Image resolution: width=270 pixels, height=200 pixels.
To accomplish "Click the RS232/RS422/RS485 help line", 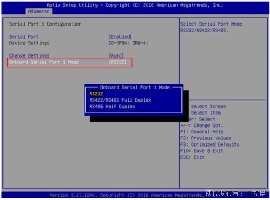I will point(204,30).
